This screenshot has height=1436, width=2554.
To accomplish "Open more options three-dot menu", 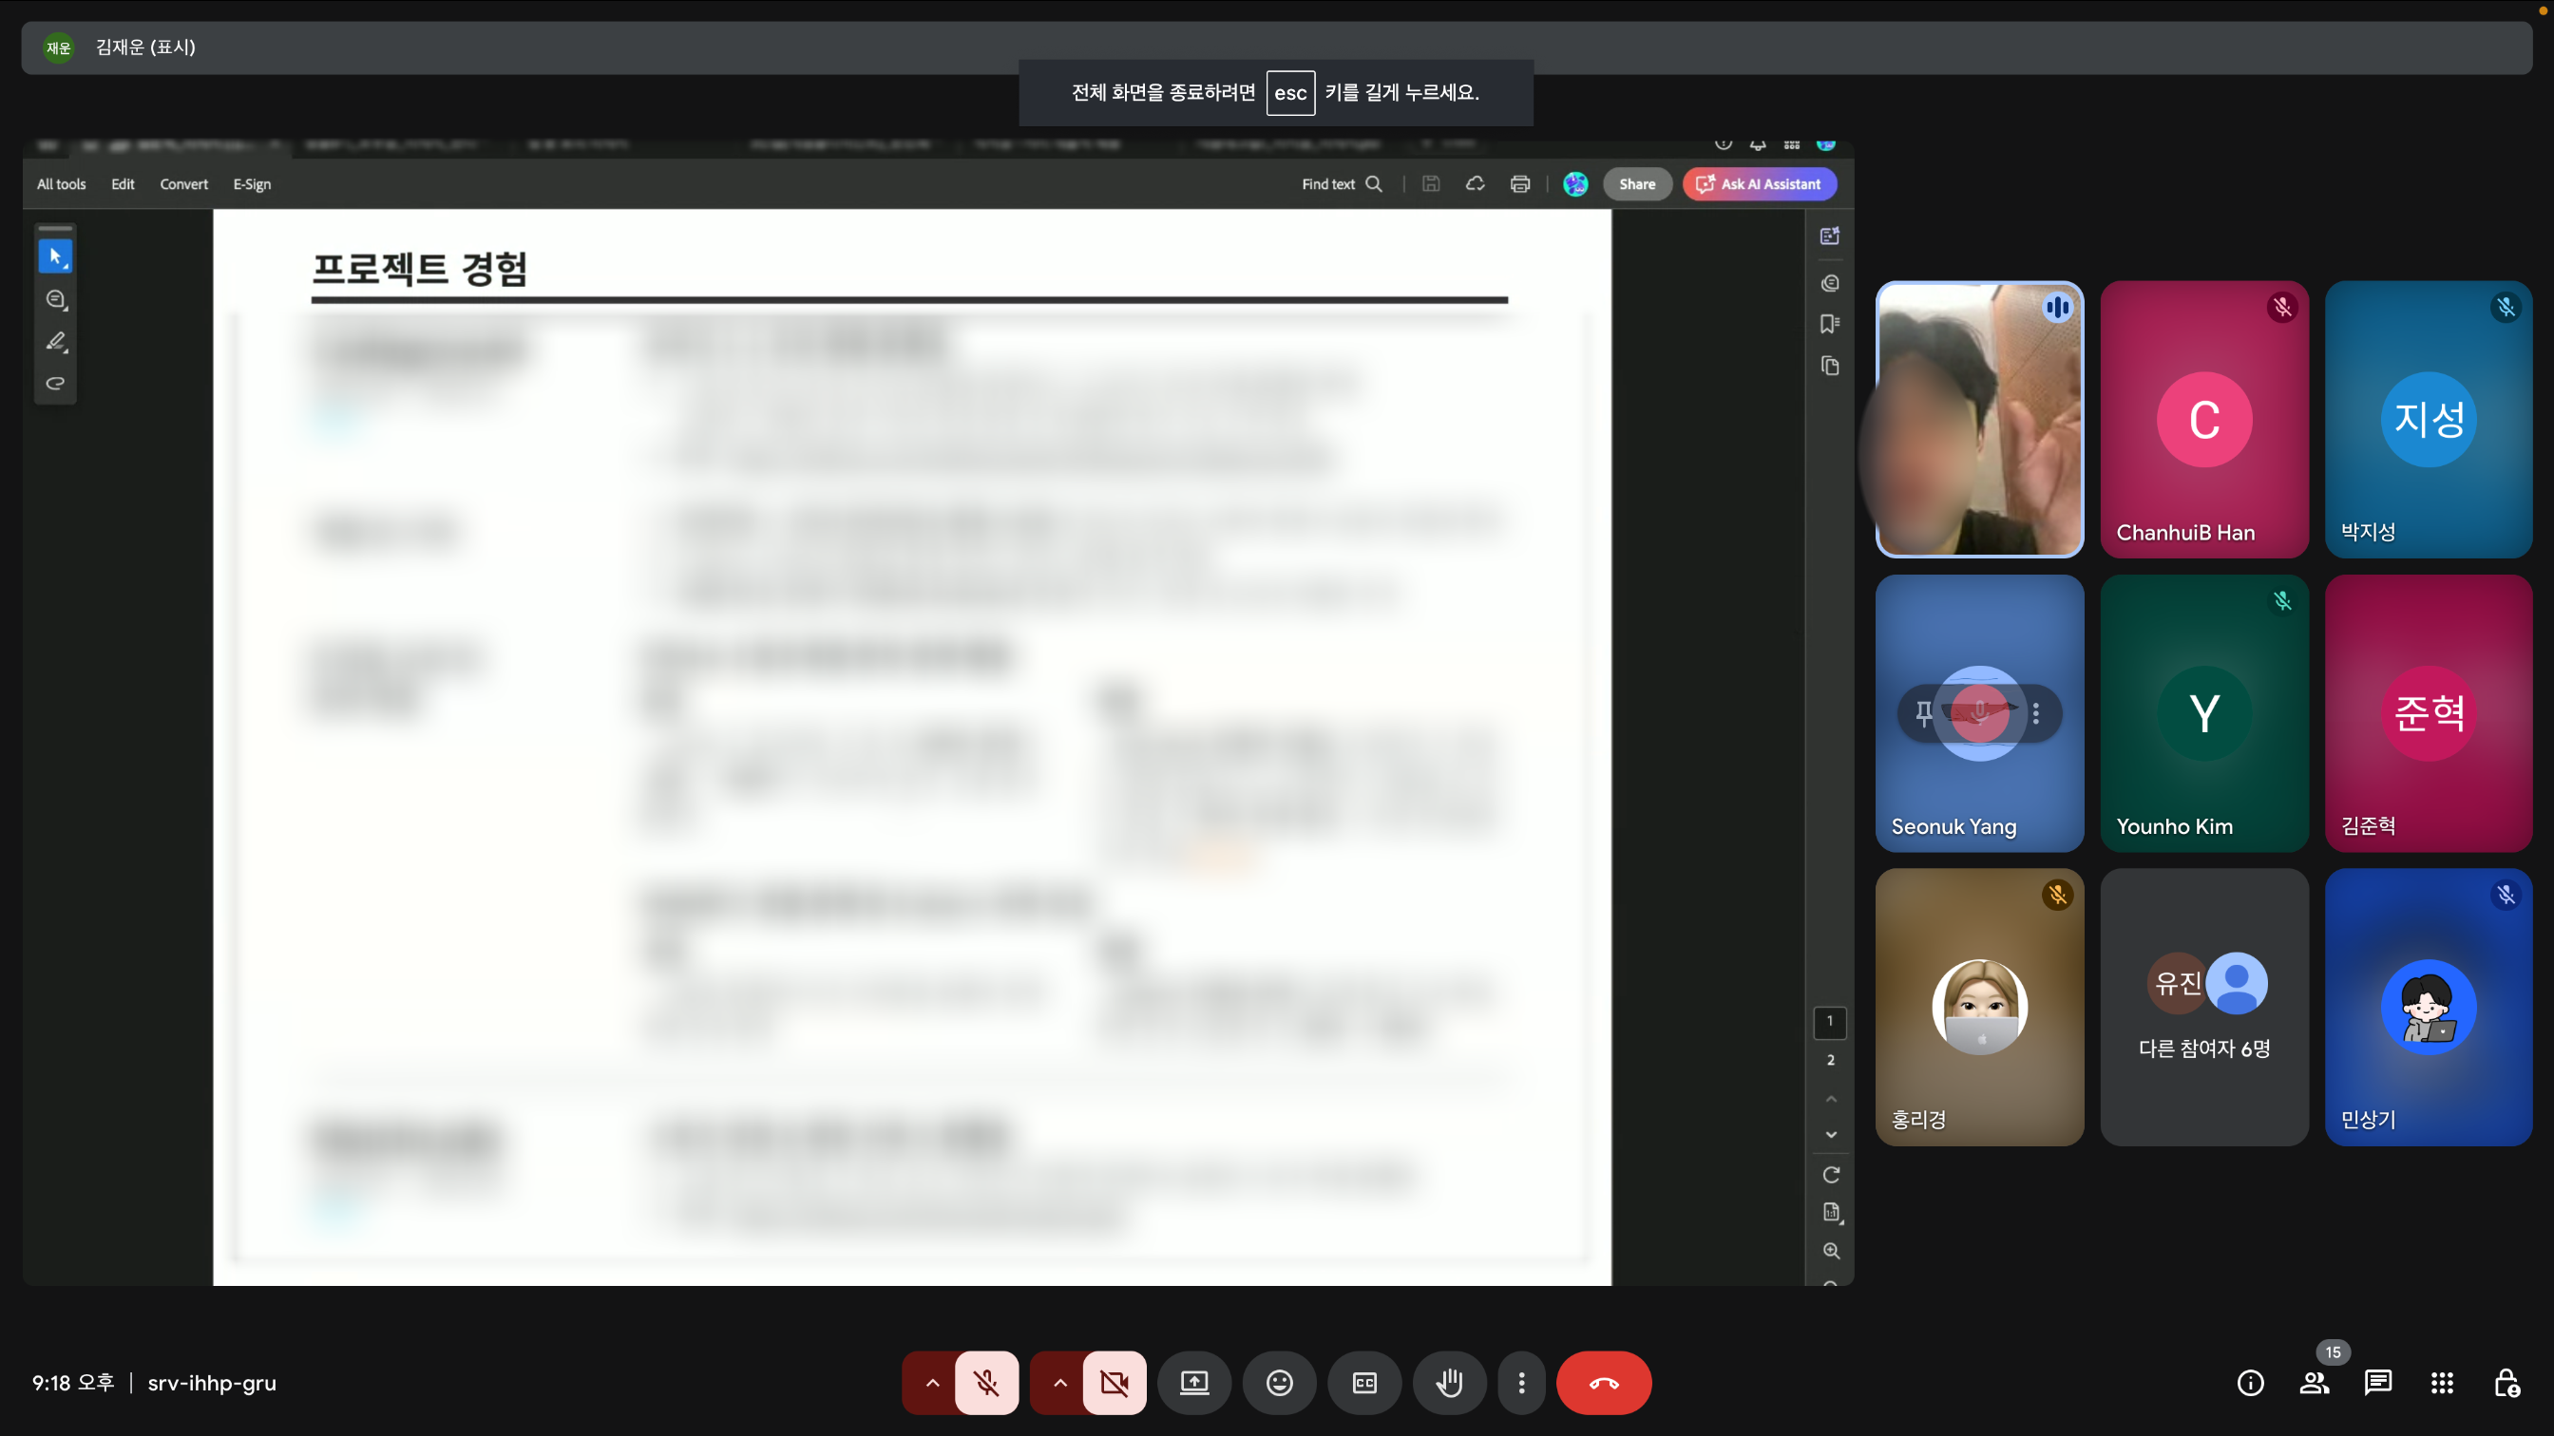I will tap(1521, 1383).
